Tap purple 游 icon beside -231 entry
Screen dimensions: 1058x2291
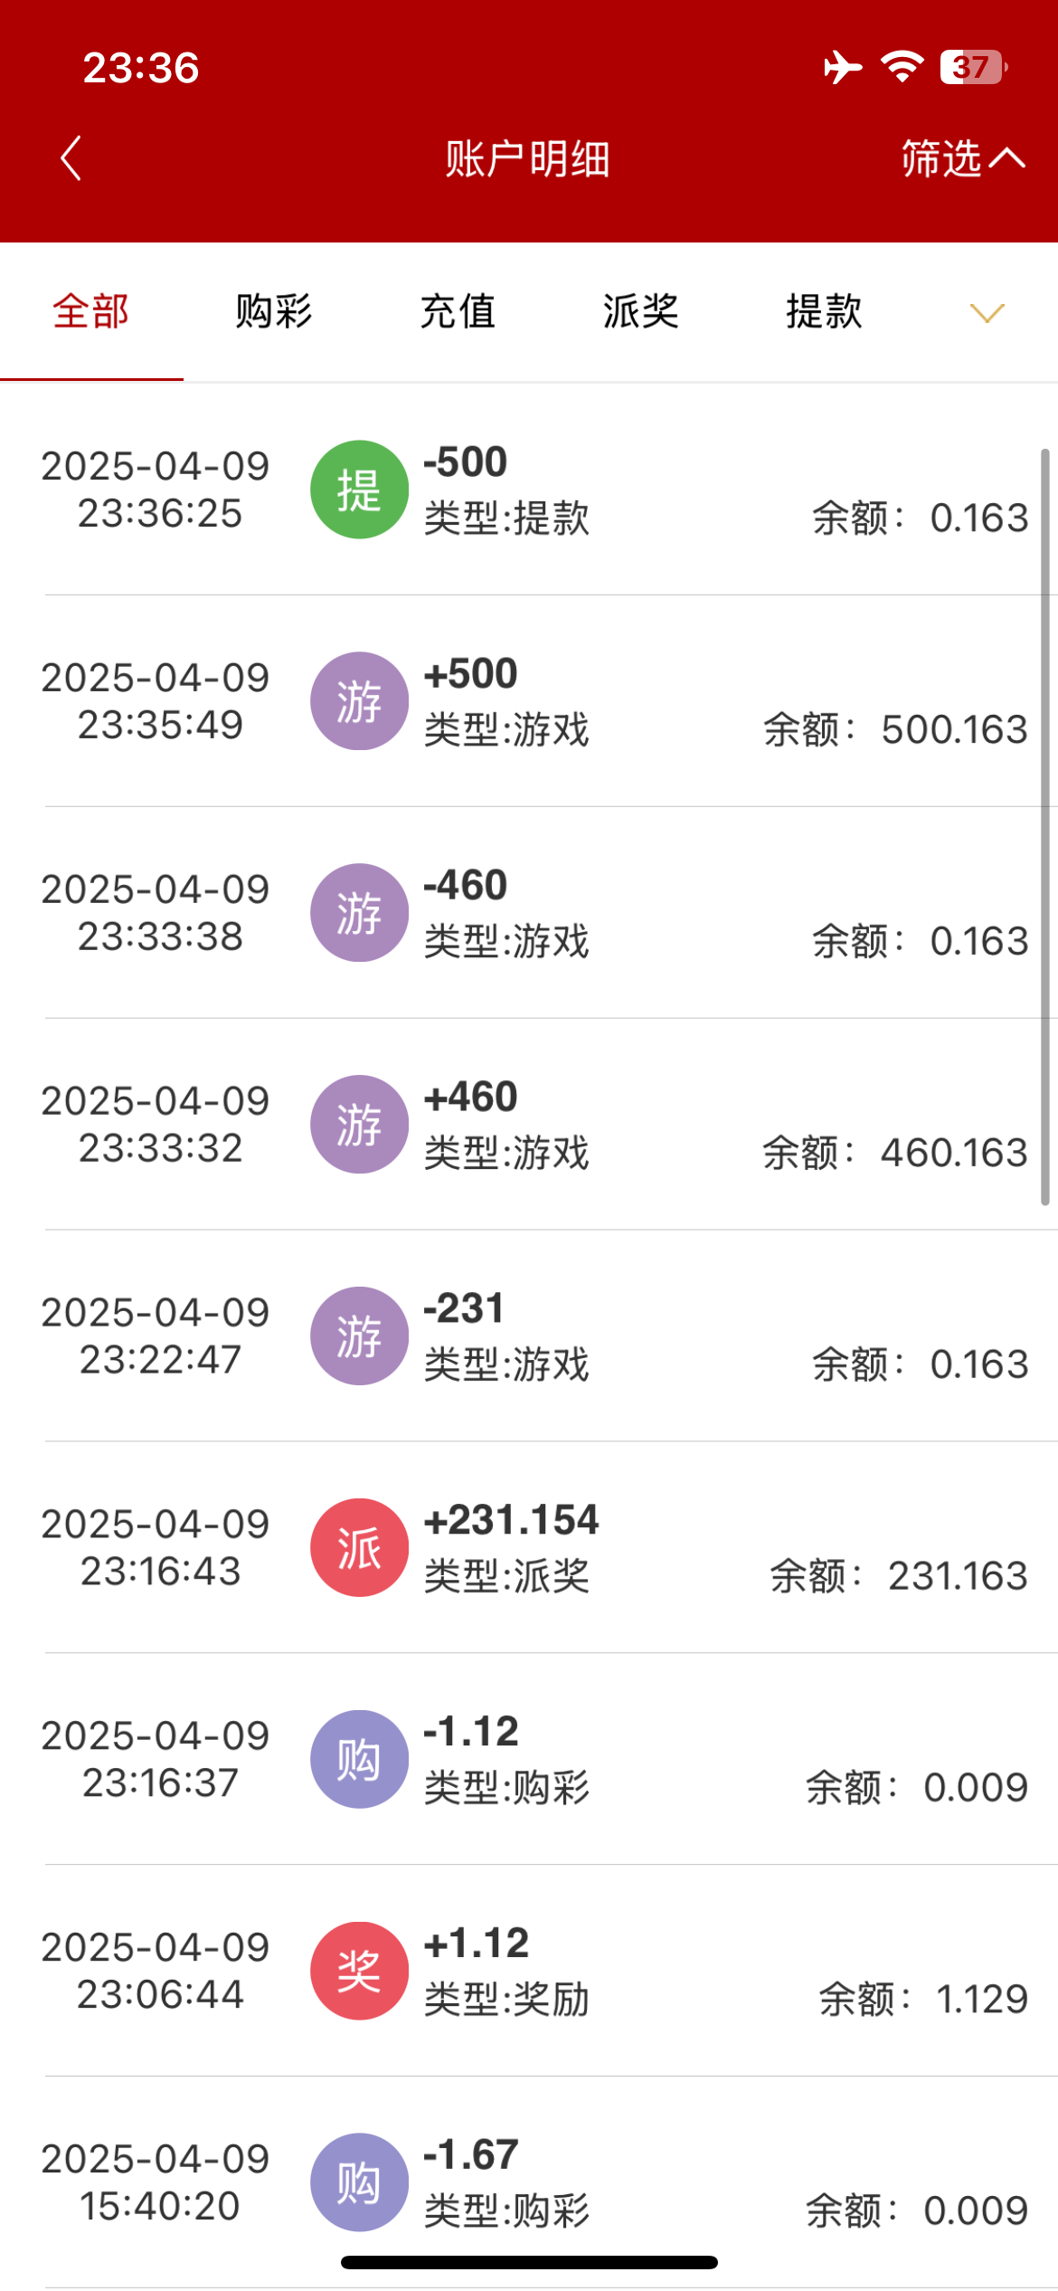(x=359, y=1336)
